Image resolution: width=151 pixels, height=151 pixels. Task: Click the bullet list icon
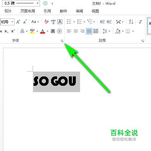point(69,22)
